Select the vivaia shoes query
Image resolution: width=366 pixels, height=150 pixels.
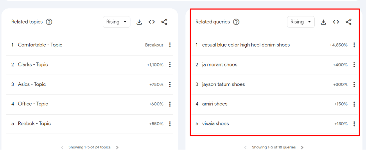(x=215, y=124)
